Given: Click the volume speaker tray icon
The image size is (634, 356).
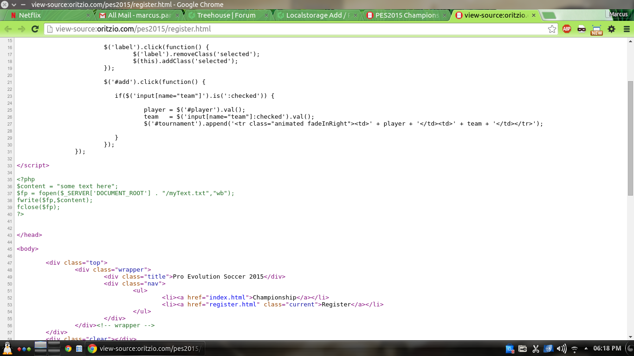Looking at the screenshot, I should [x=561, y=349].
